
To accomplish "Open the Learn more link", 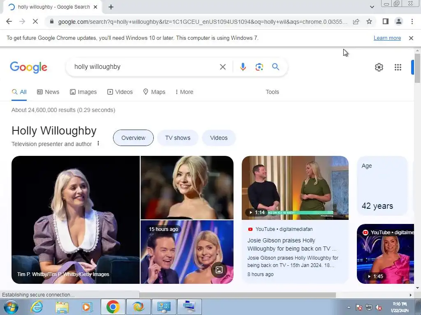I will click(x=387, y=38).
